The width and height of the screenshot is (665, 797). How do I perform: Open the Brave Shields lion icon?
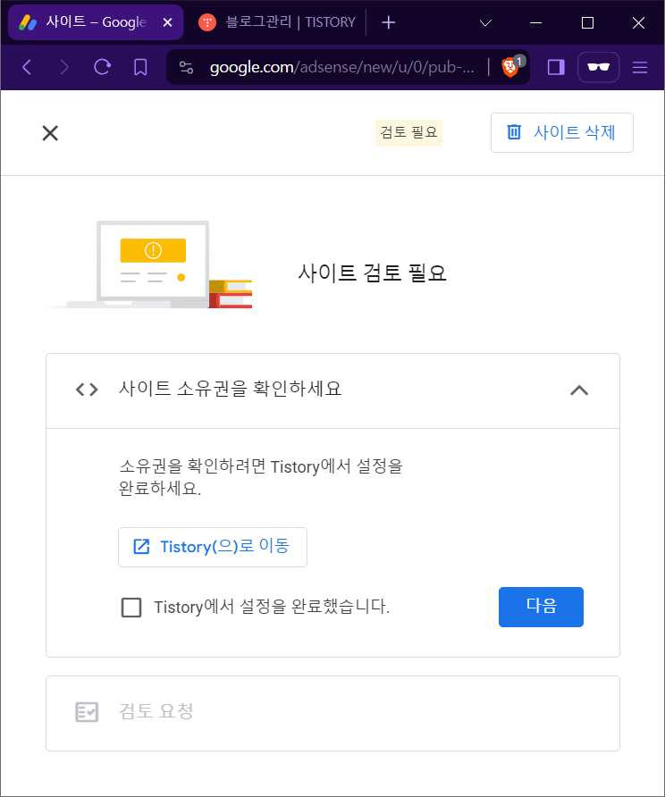(510, 67)
